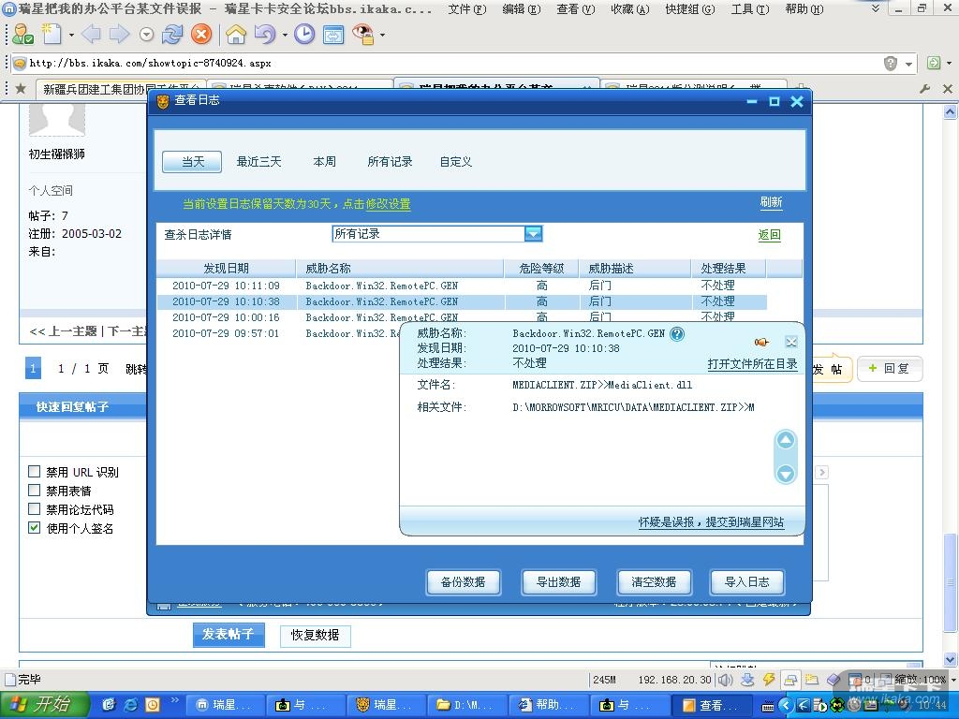The height and width of the screenshot is (719, 959).
Task: Click the 刷新 link
Action: 772,202
